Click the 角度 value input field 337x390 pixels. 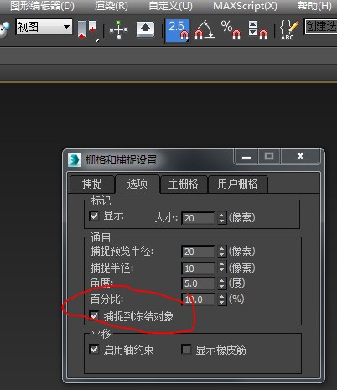point(198,283)
